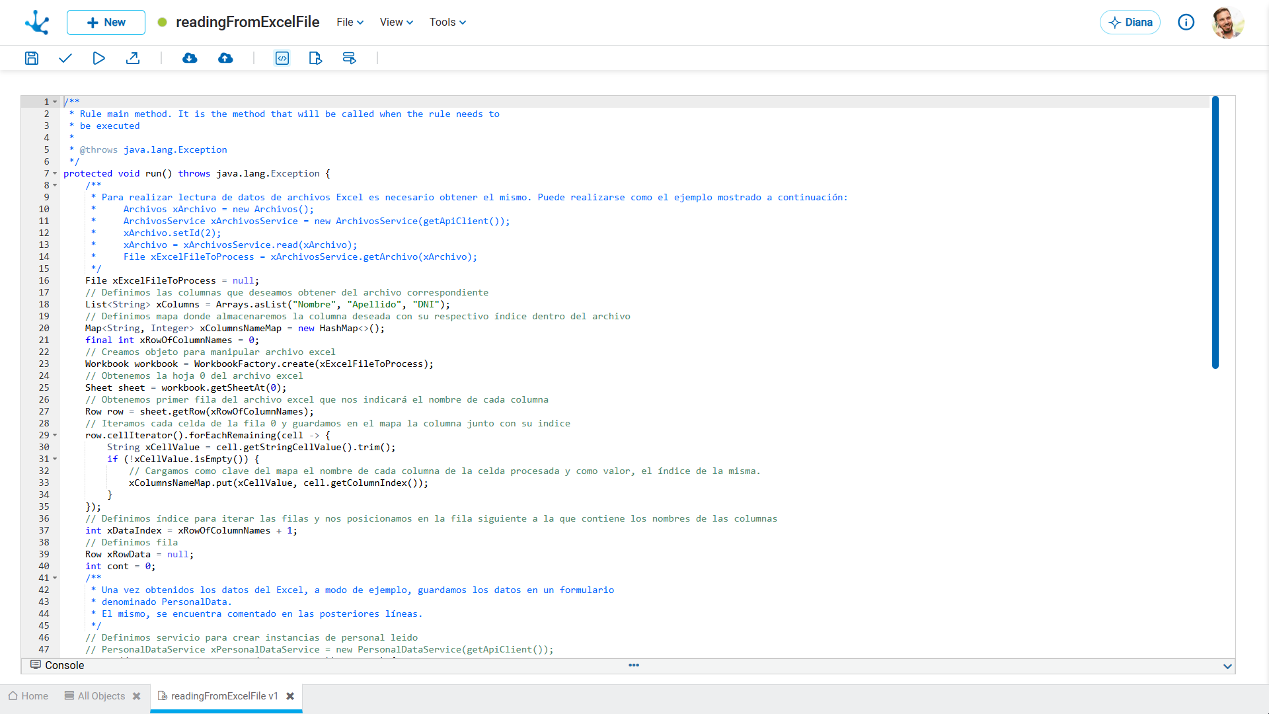This screenshot has height=714, width=1269.
Task: Click the green status dot by title
Action: [x=162, y=22]
